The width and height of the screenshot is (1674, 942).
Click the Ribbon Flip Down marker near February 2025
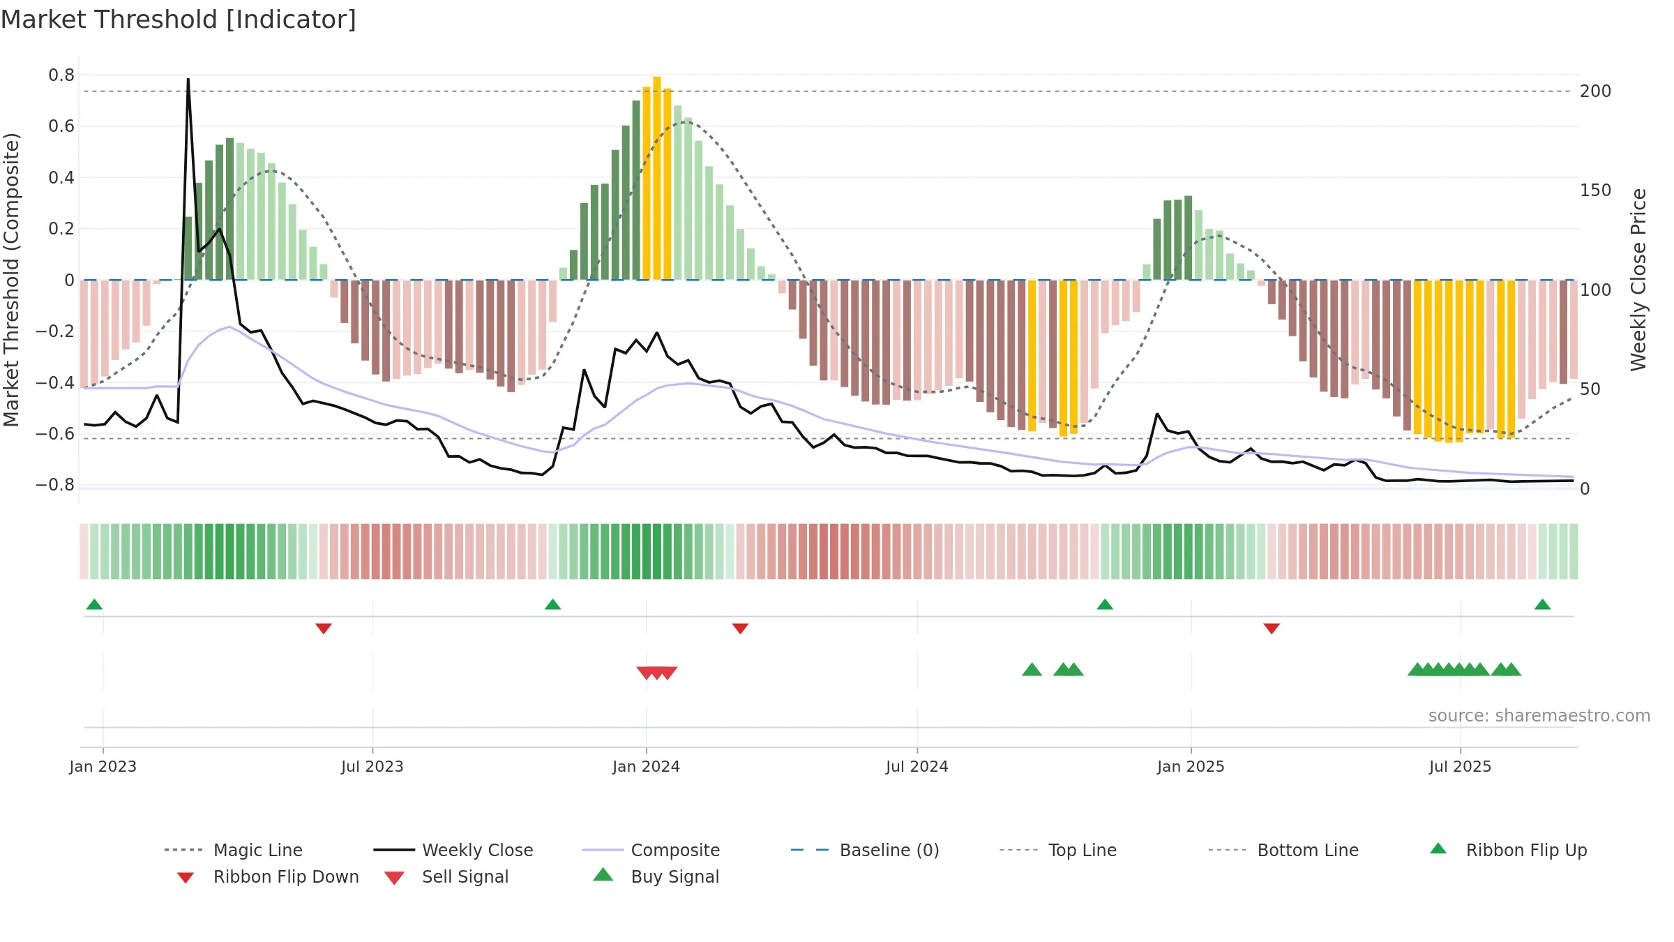(1272, 629)
